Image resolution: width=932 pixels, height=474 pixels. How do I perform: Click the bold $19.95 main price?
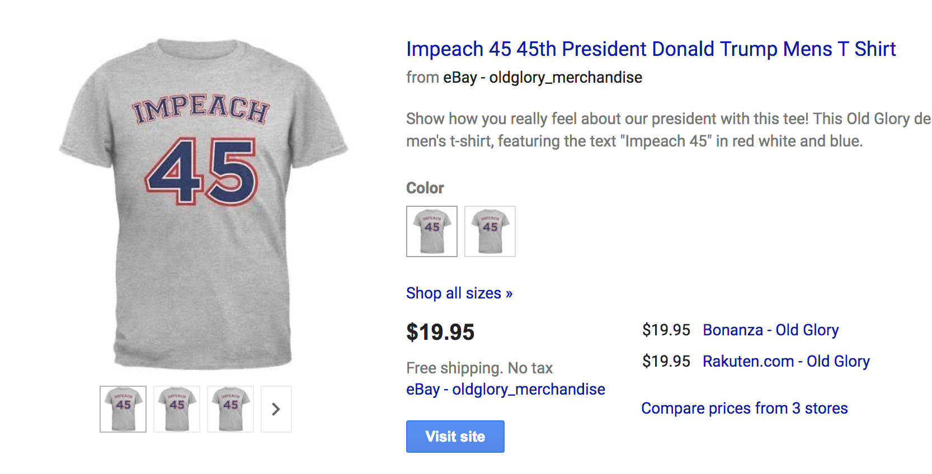click(440, 332)
